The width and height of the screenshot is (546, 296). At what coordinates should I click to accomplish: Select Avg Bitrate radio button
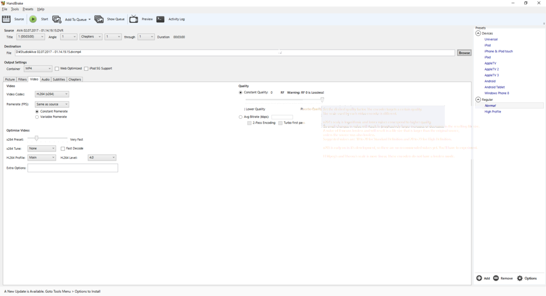[x=240, y=117]
